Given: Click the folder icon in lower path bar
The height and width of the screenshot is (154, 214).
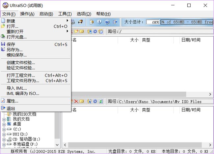Looking at the screenshot, I should [x=82, y=101].
